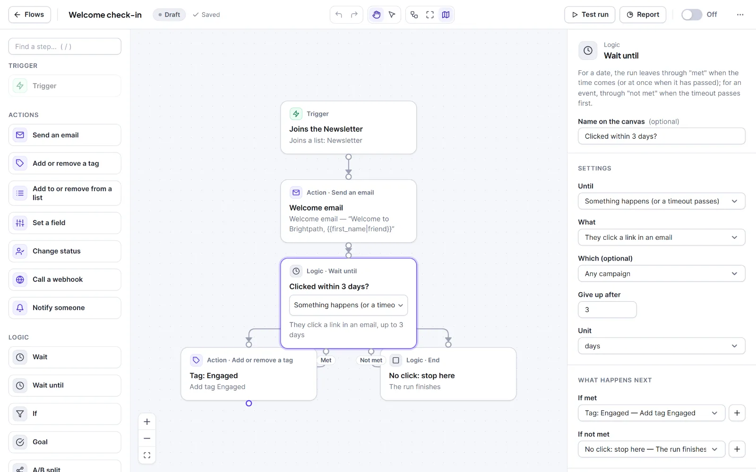The height and width of the screenshot is (472, 756).
Task: Add the Change status action
Action: (x=65, y=251)
